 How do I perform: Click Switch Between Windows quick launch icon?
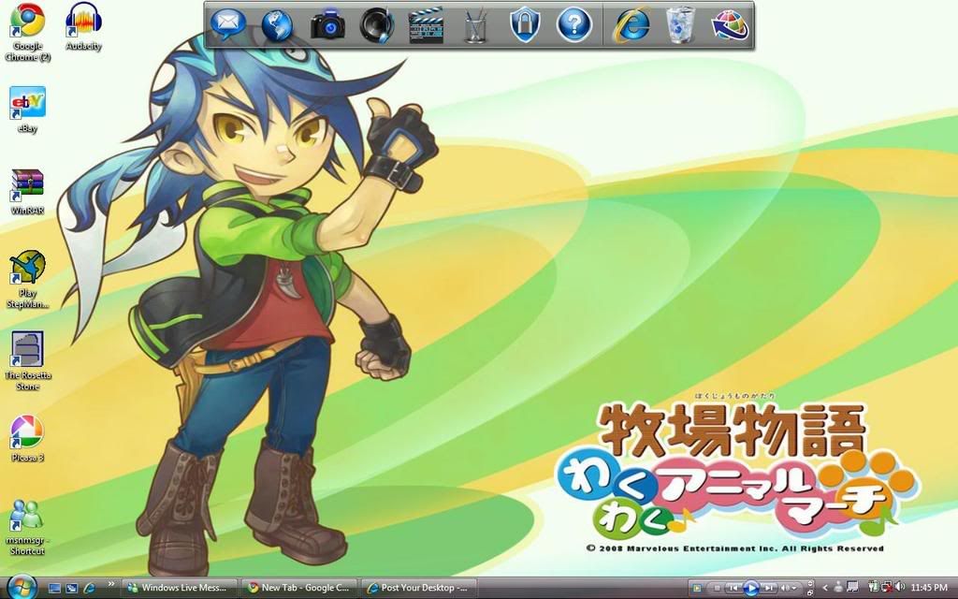click(72, 588)
